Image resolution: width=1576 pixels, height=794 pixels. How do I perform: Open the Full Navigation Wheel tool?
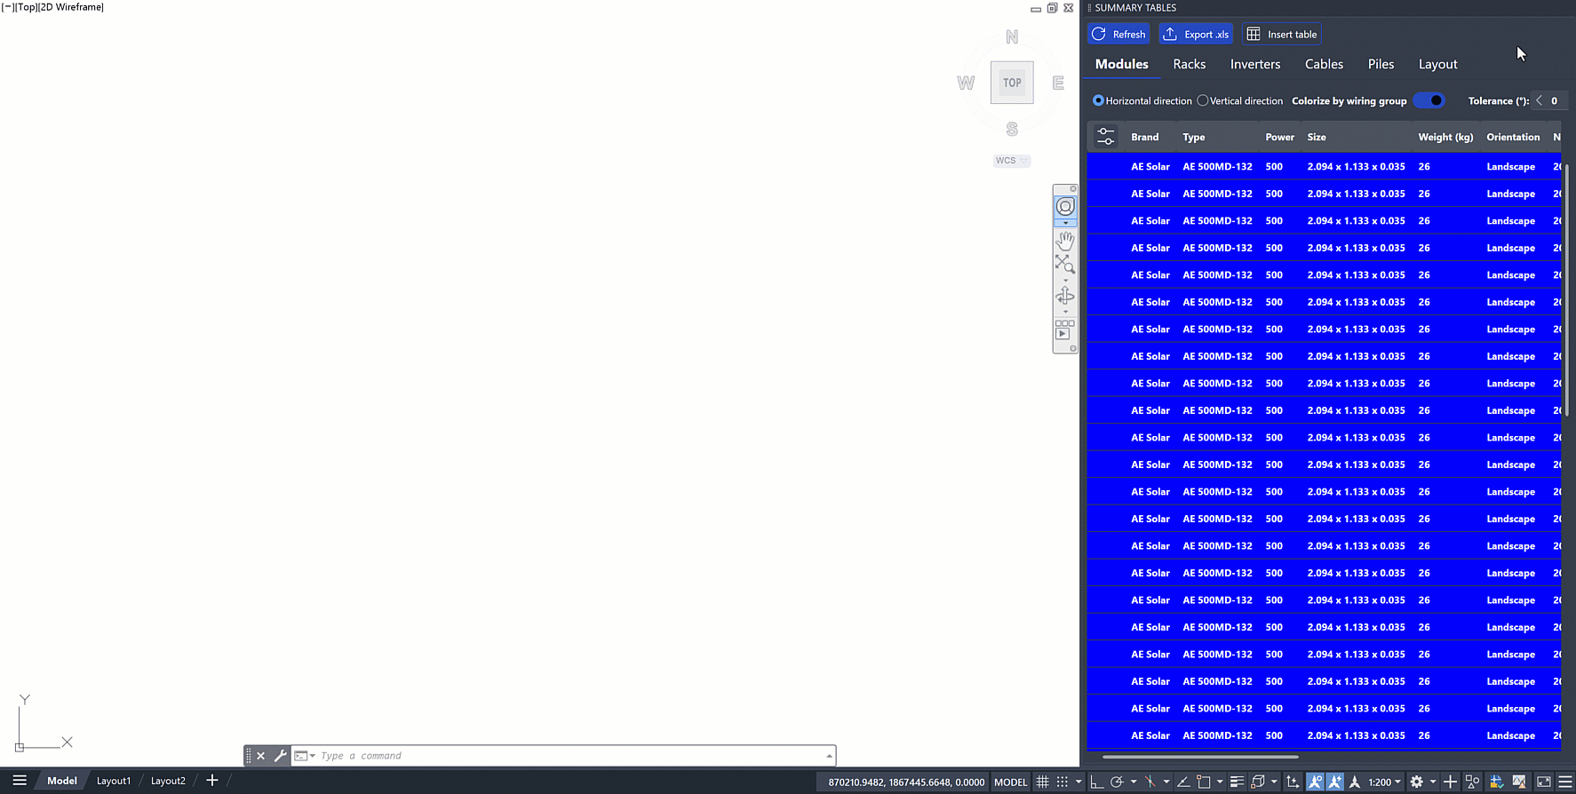coord(1065,207)
